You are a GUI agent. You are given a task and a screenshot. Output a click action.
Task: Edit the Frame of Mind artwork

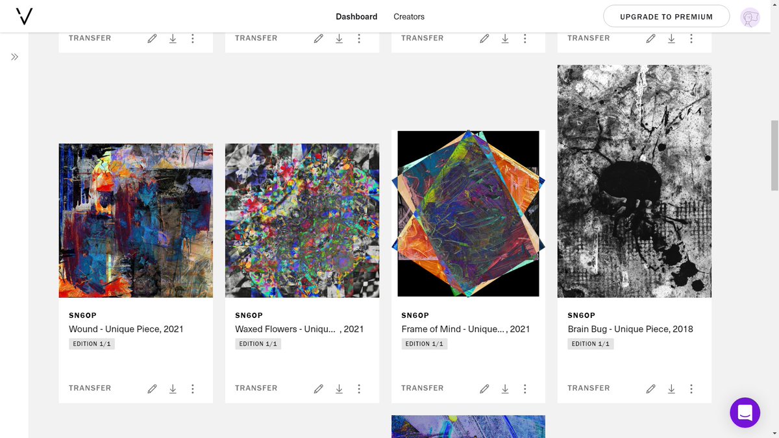pyautogui.click(x=484, y=389)
